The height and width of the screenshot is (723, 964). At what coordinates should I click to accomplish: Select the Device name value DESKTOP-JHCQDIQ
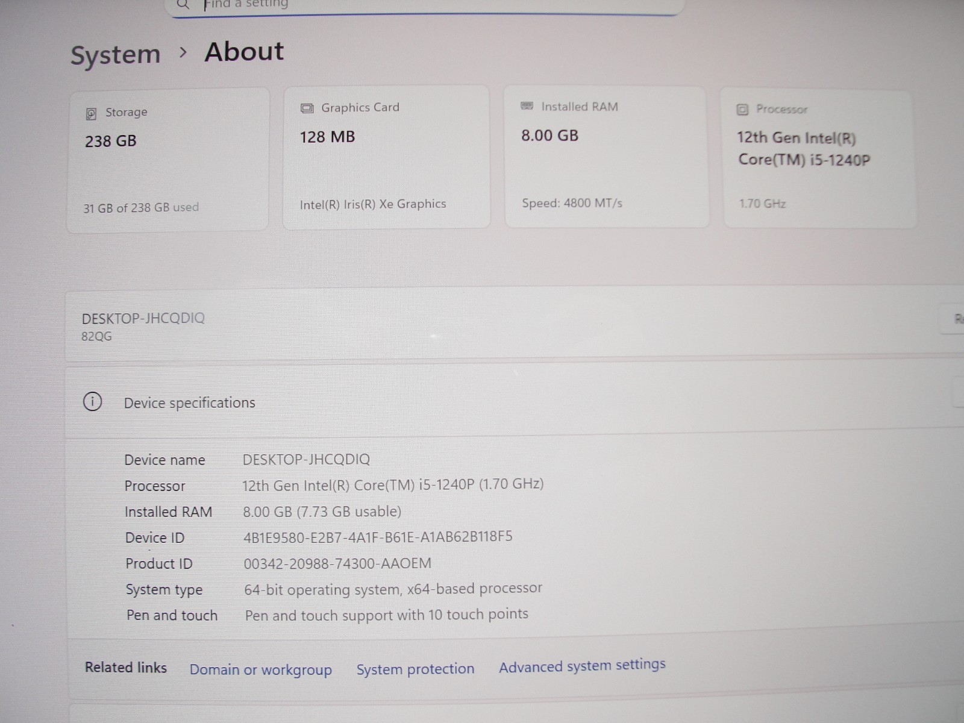(306, 459)
